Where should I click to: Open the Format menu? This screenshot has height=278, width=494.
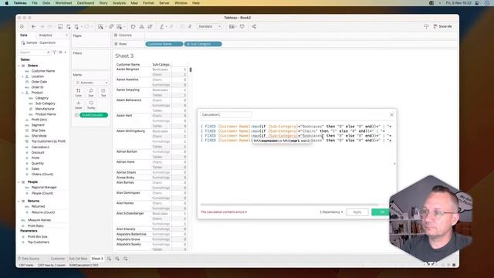(x=148, y=3)
